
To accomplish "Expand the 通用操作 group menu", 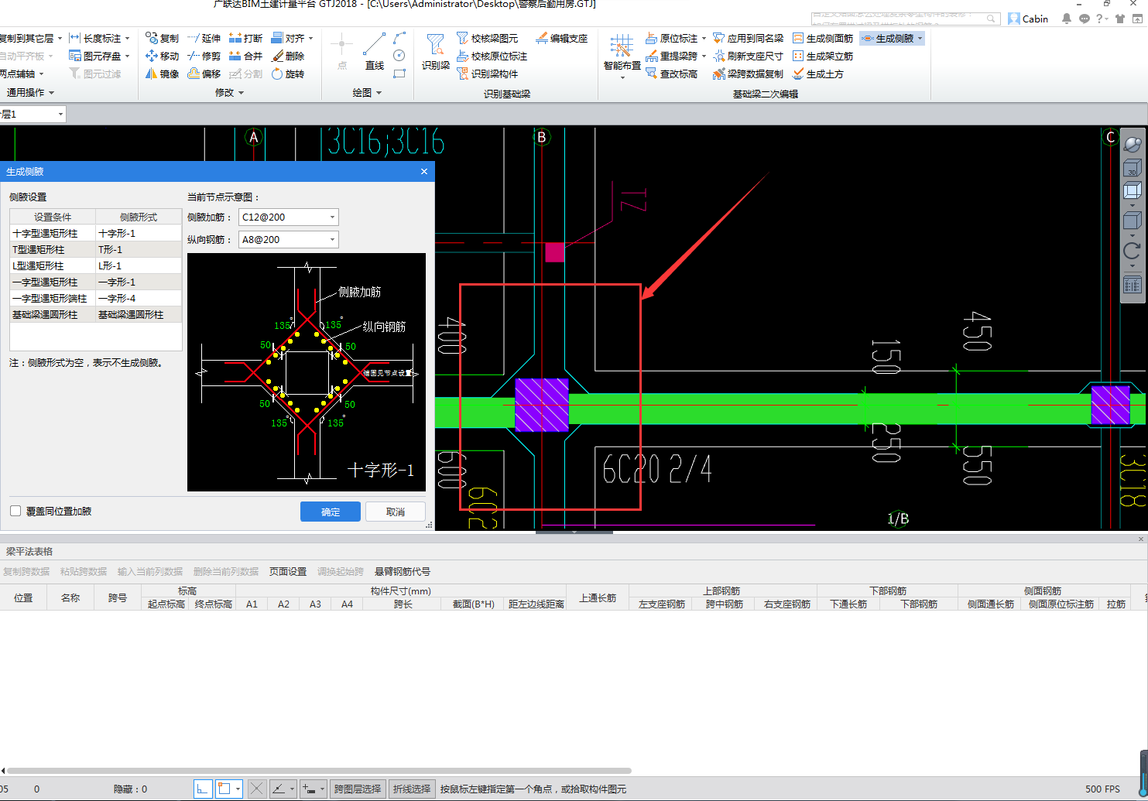I will click(x=30, y=92).
